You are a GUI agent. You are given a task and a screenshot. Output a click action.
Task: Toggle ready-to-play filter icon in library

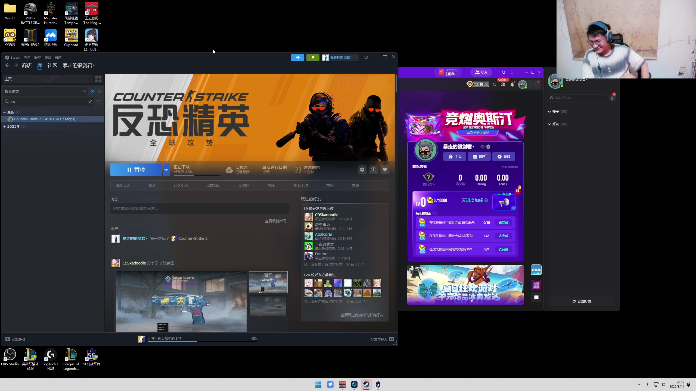100,92
